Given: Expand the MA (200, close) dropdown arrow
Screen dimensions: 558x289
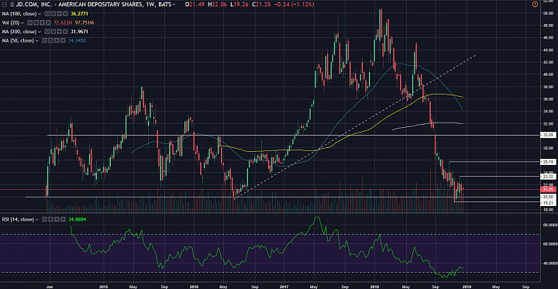Looking at the screenshot, I should point(40,32).
